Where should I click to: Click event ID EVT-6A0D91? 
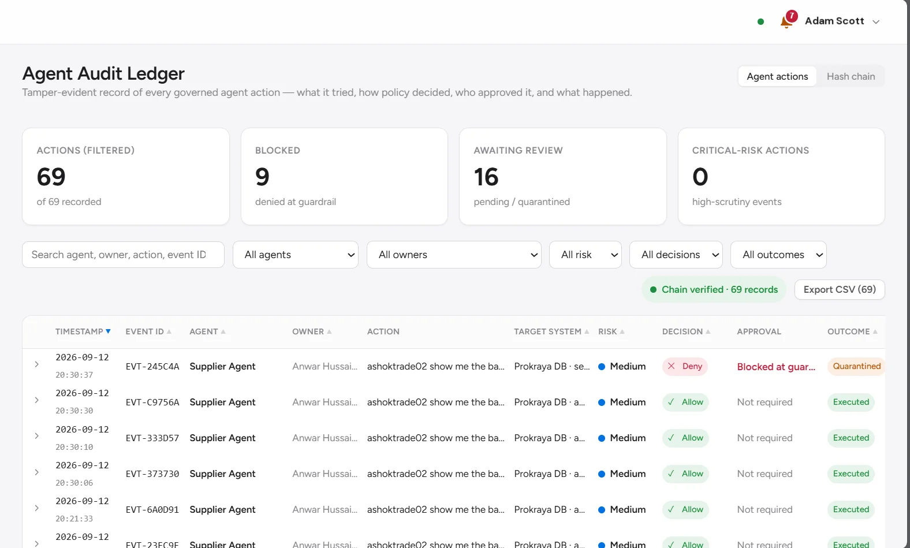coord(152,510)
